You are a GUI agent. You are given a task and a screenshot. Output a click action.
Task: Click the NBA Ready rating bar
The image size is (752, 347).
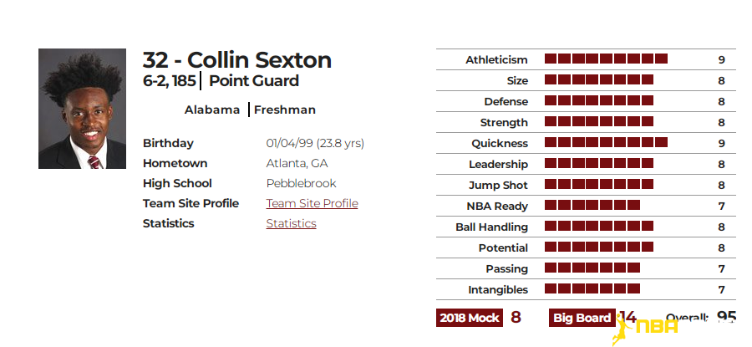click(592, 206)
